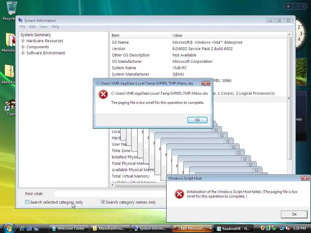The height and width of the screenshot is (233, 311).
Task: Click the Windows Start orb
Action: point(9,228)
